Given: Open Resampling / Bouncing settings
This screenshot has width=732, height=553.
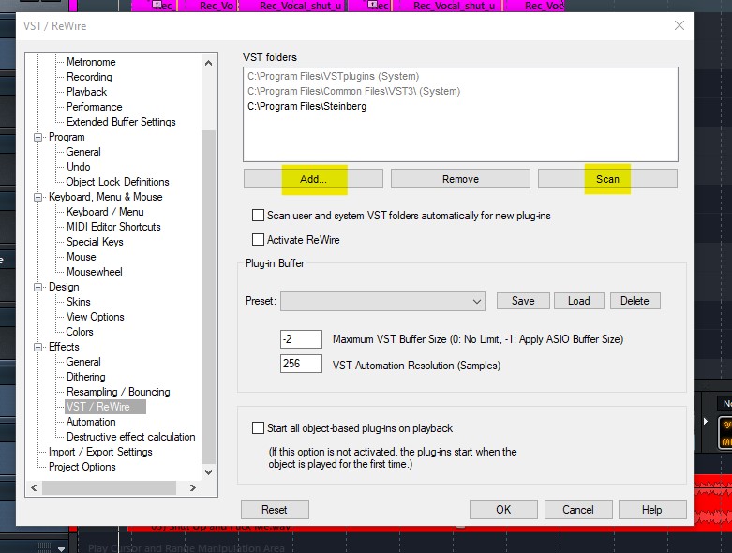Looking at the screenshot, I should point(118,392).
